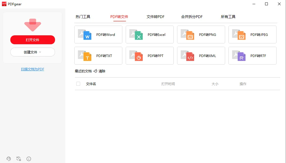Click the support headset icon

(x=9, y=159)
